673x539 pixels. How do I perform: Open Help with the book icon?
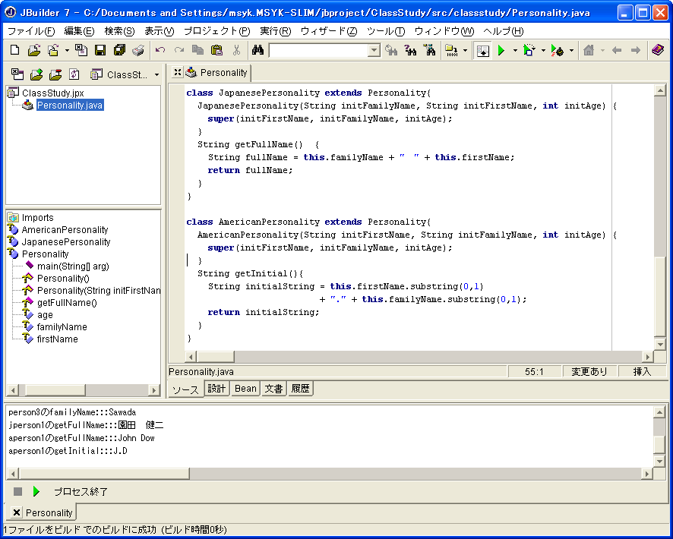coord(657,51)
